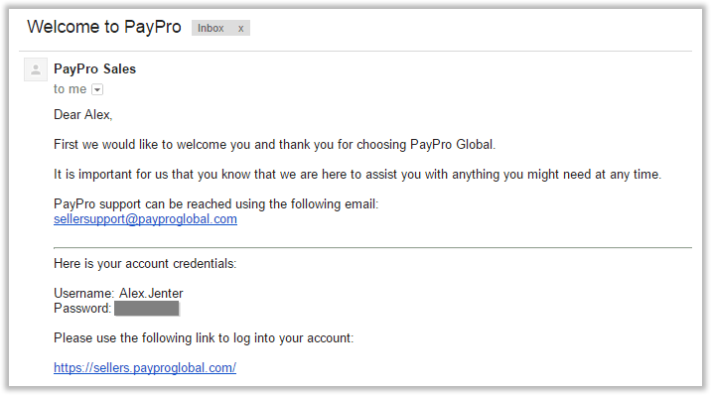Open the sellersupport@payproglobal.com email link
Screen dimensions: 711x395
(145, 219)
